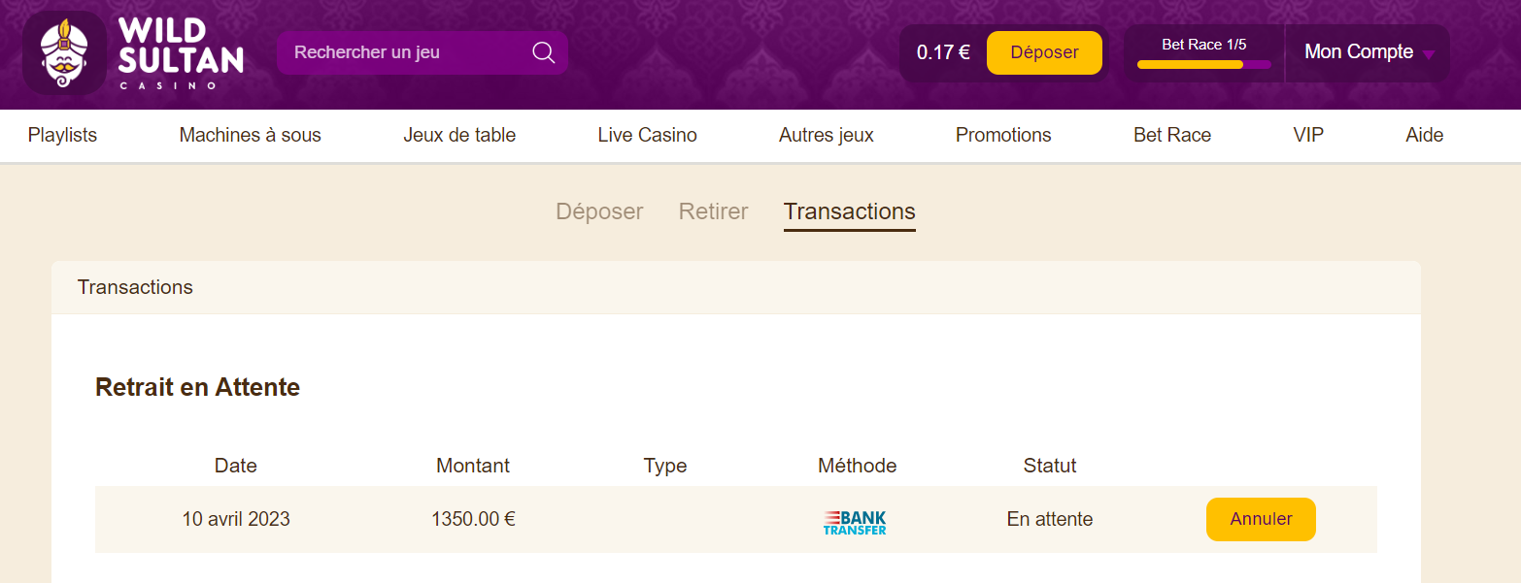Click the Bet Race progress bar
Image resolution: width=1521 pixels, height=583 pixels.
(x=1203, y=65)
